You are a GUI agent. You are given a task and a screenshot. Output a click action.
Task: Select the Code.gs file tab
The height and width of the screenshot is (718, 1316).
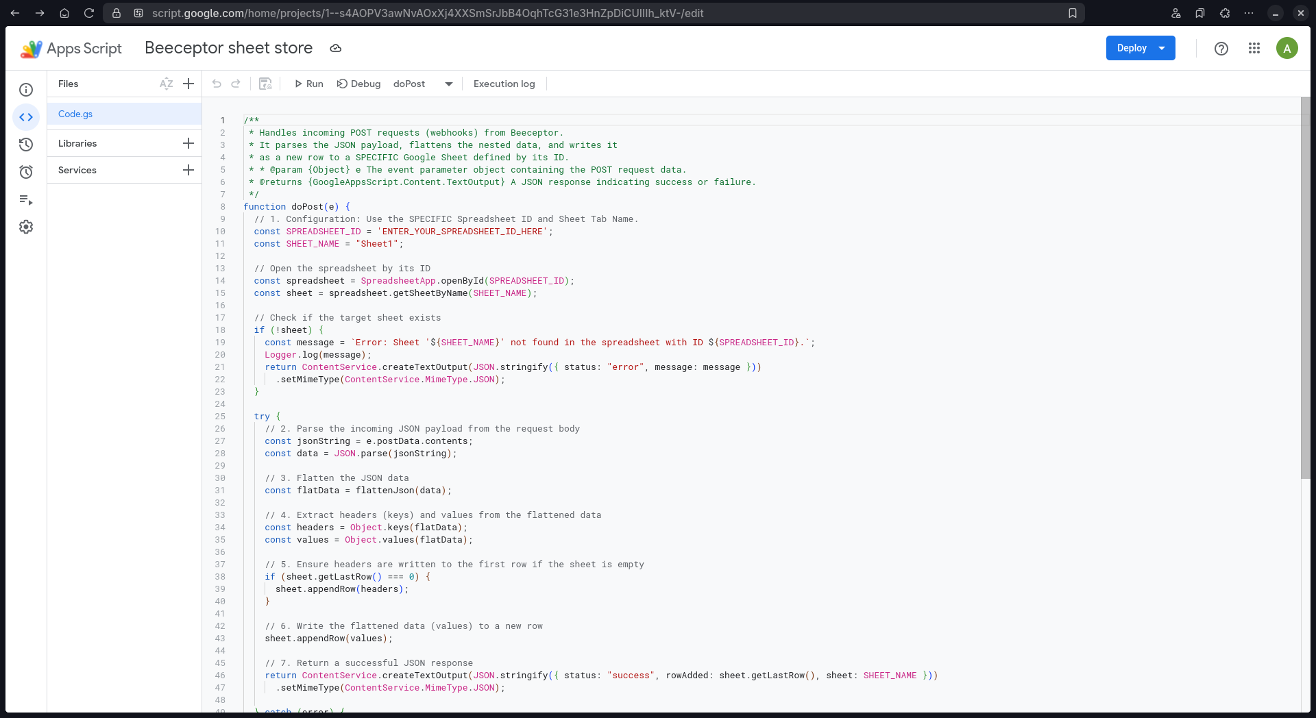[75, 114]
